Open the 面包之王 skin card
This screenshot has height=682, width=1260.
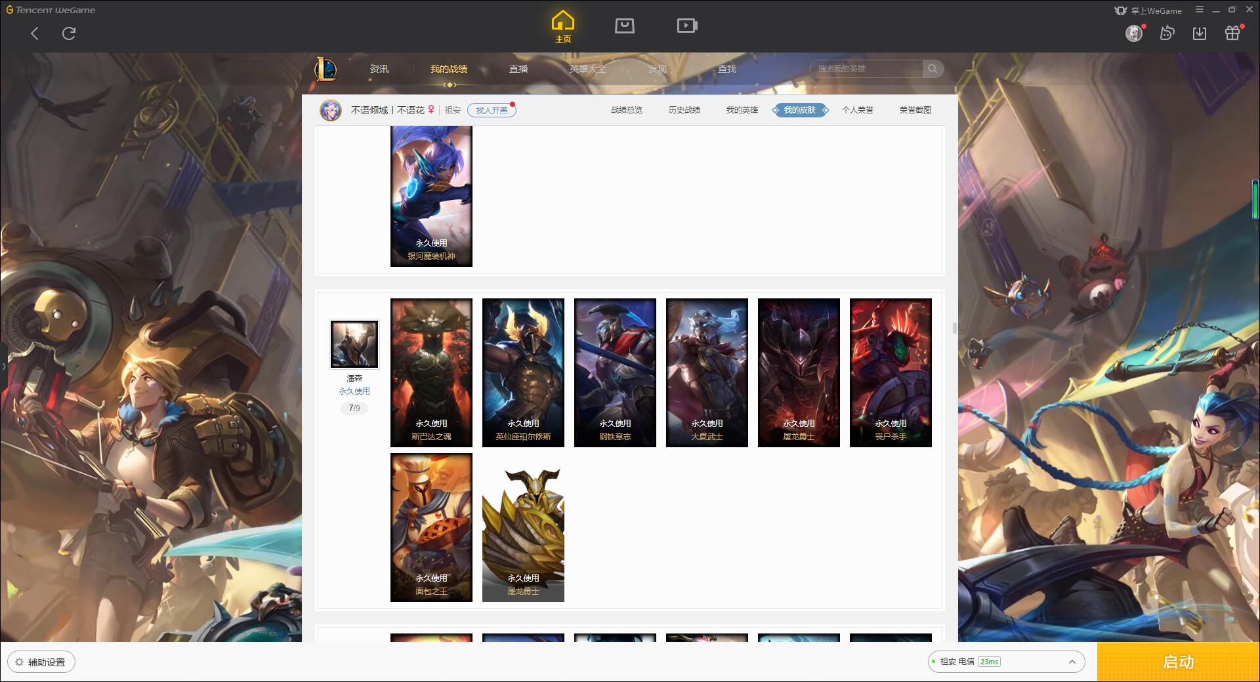(x=431, y=527)
